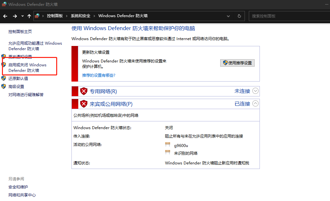Go forward with the right arrow button
The image size is (330, 201).
tap(15, 16)
